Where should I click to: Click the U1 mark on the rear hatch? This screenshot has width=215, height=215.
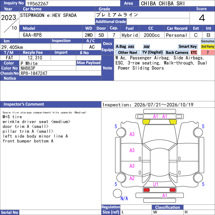[x=156, y=185]
